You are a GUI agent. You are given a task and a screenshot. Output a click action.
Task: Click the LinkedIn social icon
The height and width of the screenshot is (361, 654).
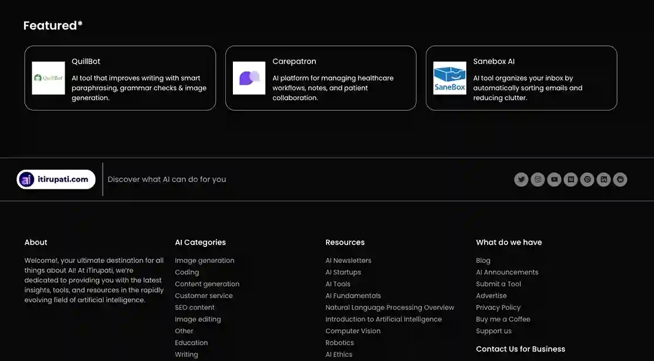tap(603, 179)
